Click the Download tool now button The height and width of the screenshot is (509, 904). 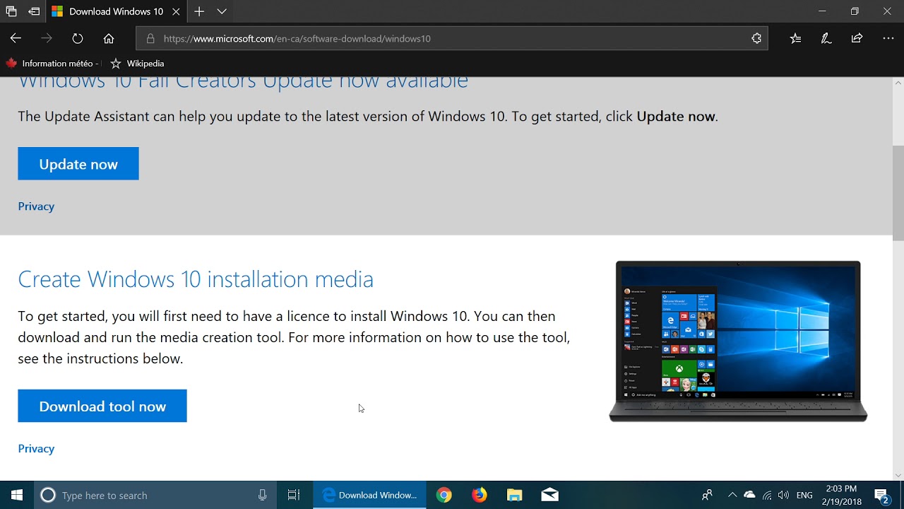tap(102, 406)
